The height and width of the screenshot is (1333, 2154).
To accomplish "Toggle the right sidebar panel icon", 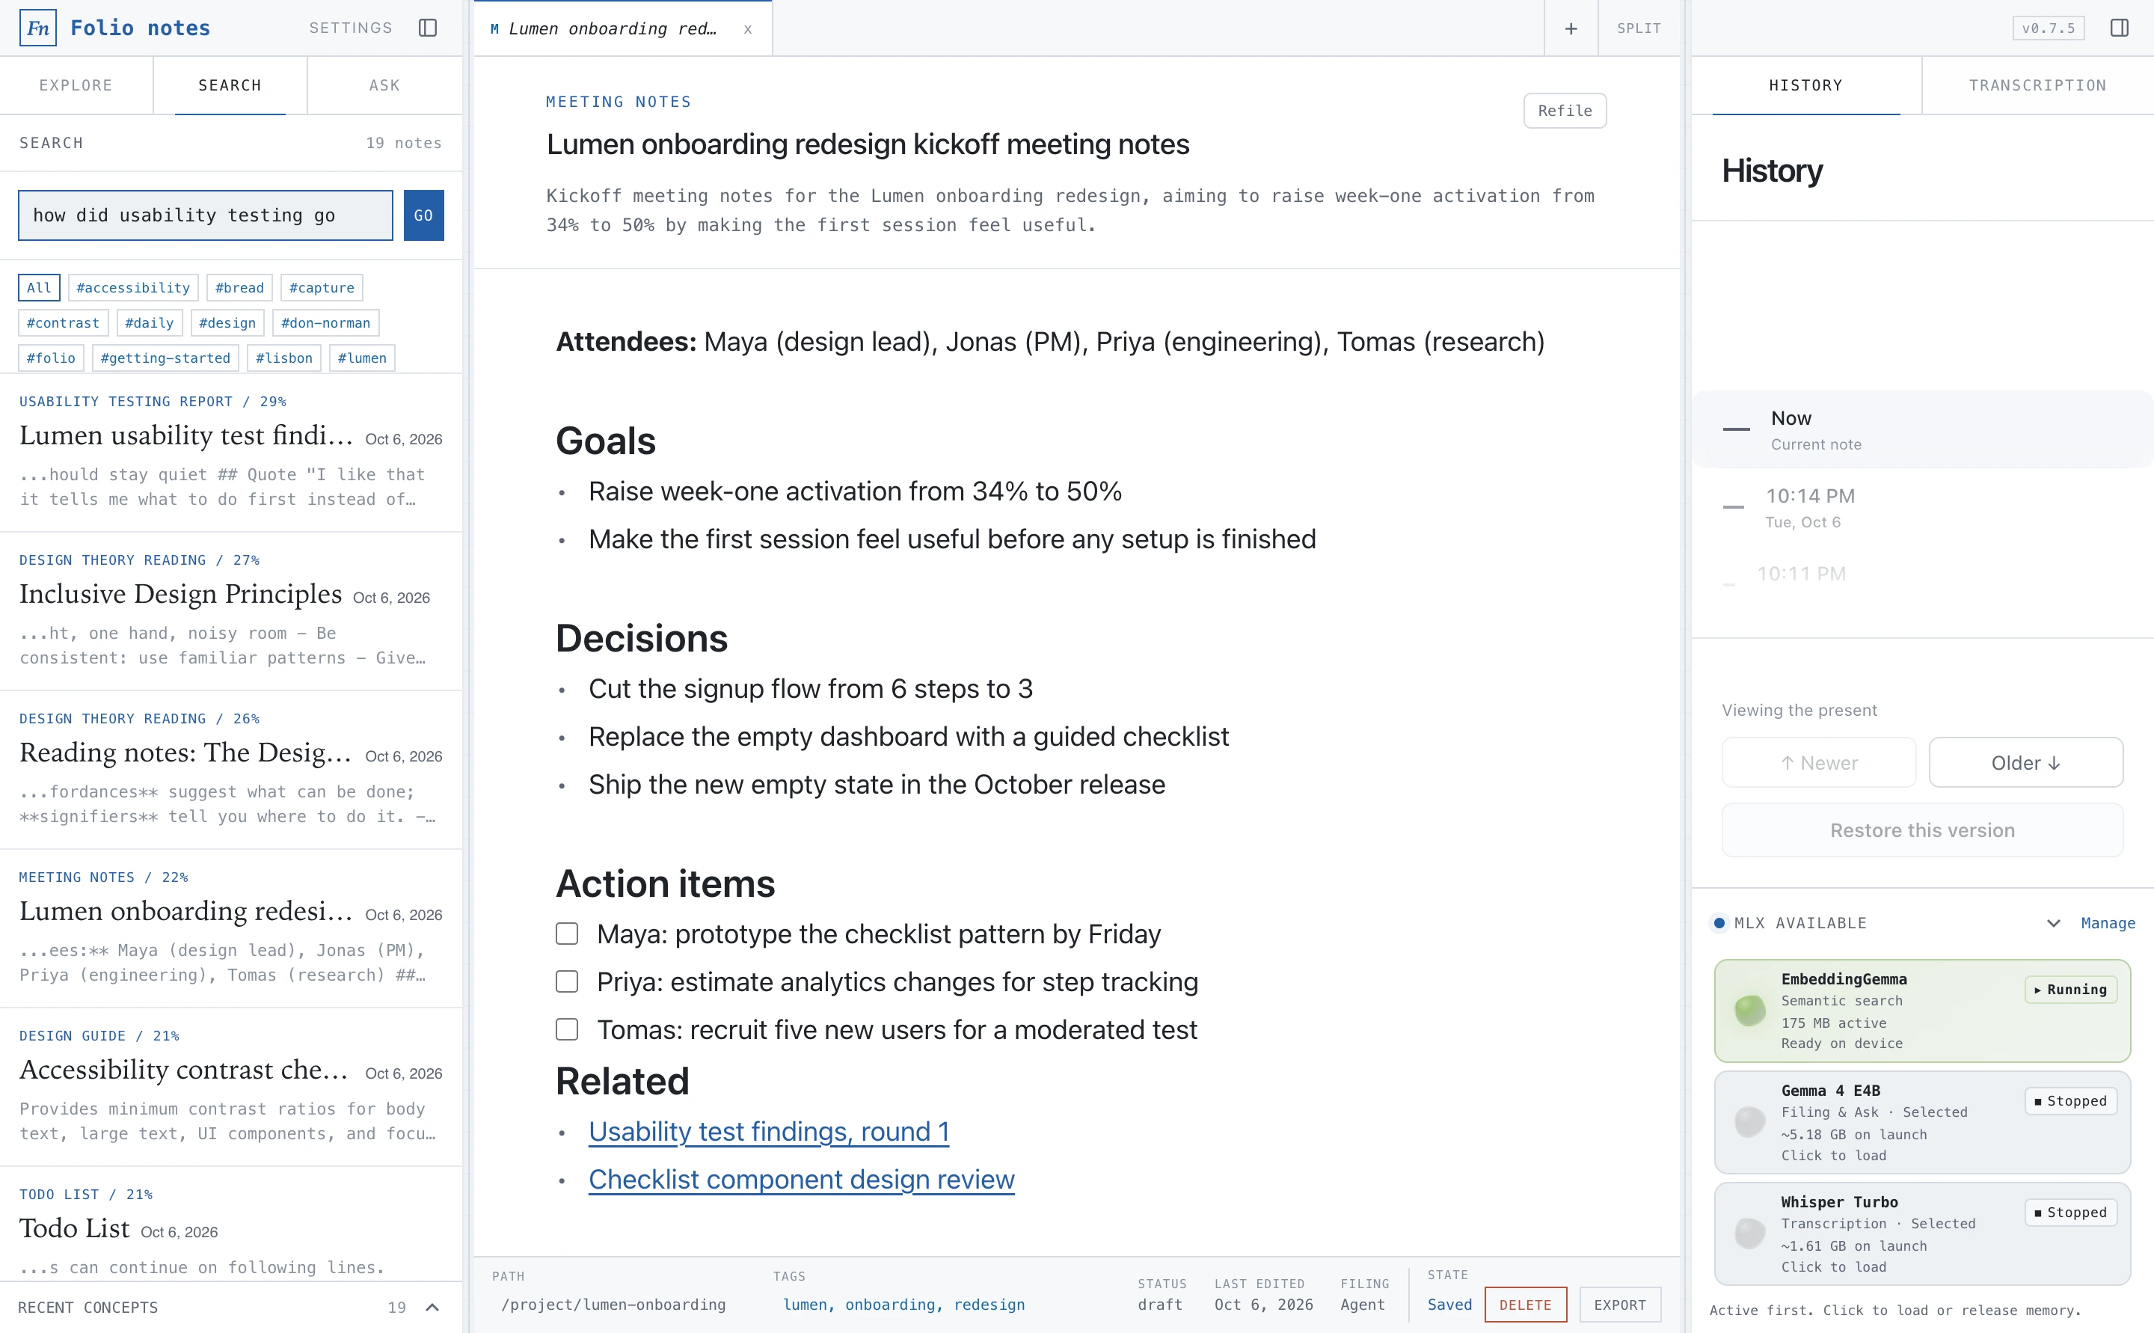I will 2119,28.
